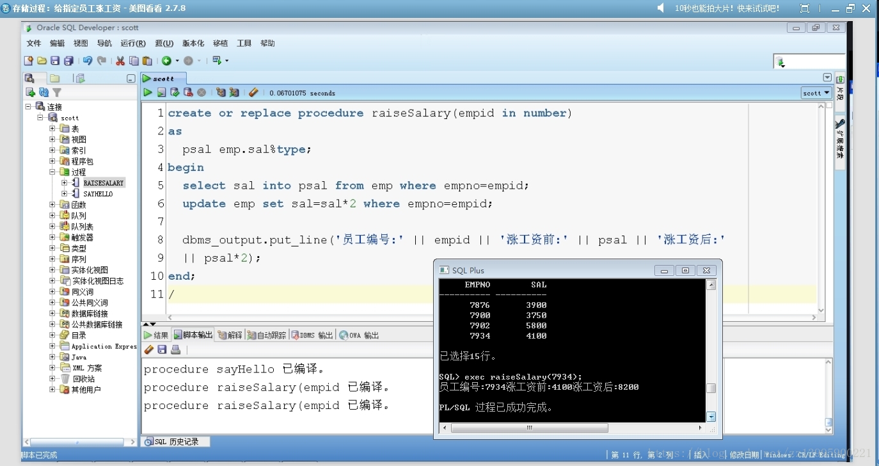Open the 文件 menu
The height and width of the screenshot is (466, 879).
tap(34, 44)
